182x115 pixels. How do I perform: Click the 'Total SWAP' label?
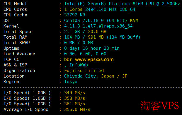point(17,43)
